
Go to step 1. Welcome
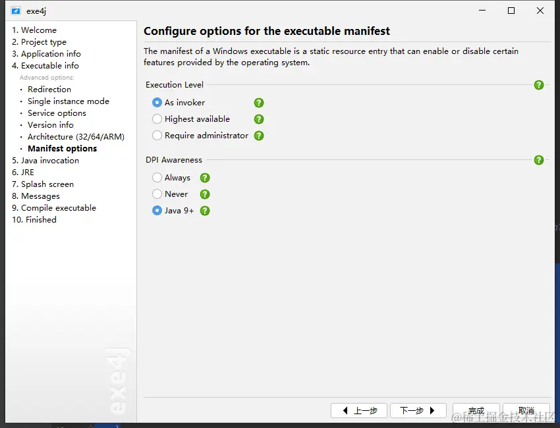pos(34,30)
